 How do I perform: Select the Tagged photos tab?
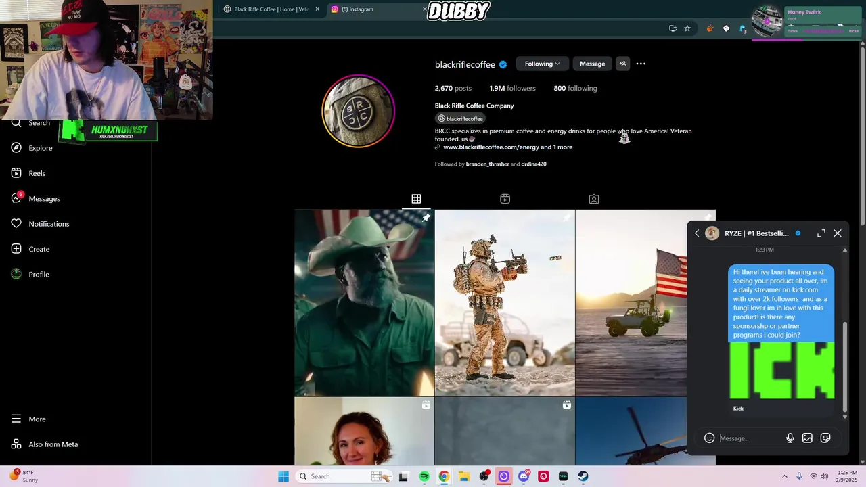click(593, 199)
